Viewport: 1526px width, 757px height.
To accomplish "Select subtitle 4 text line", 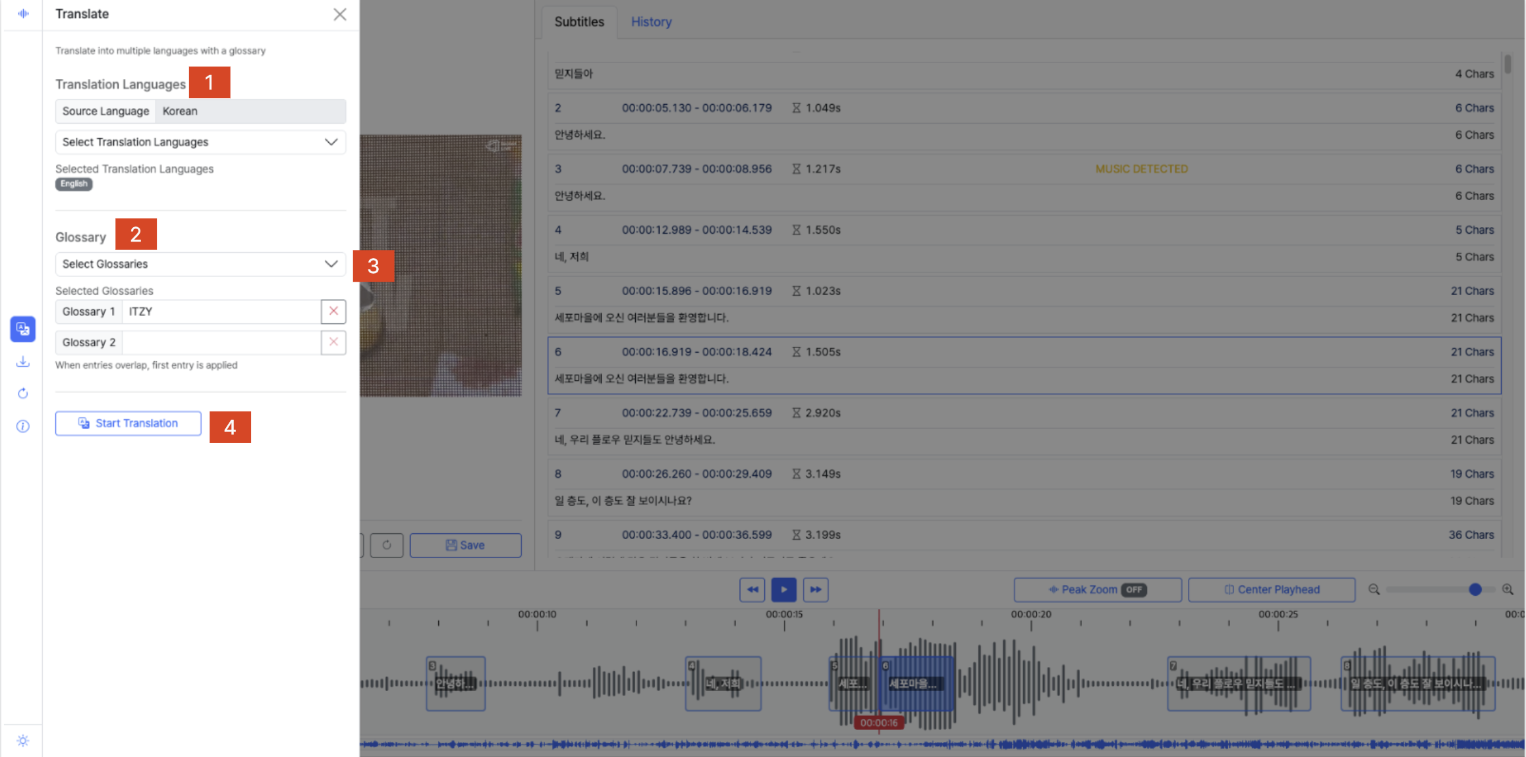I will coord(571,257).
